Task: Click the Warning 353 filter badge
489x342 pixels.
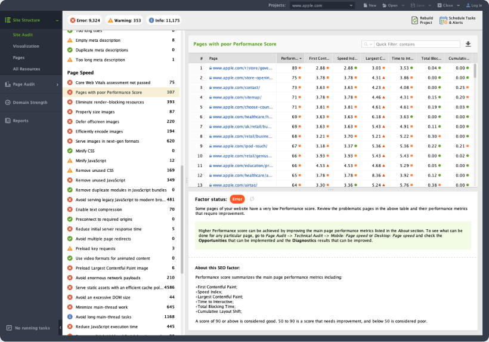Action: (x=124, y=20)
